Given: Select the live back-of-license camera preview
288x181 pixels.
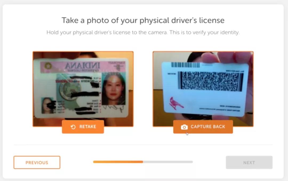Looking at the screenshot, I should point(203,89).
